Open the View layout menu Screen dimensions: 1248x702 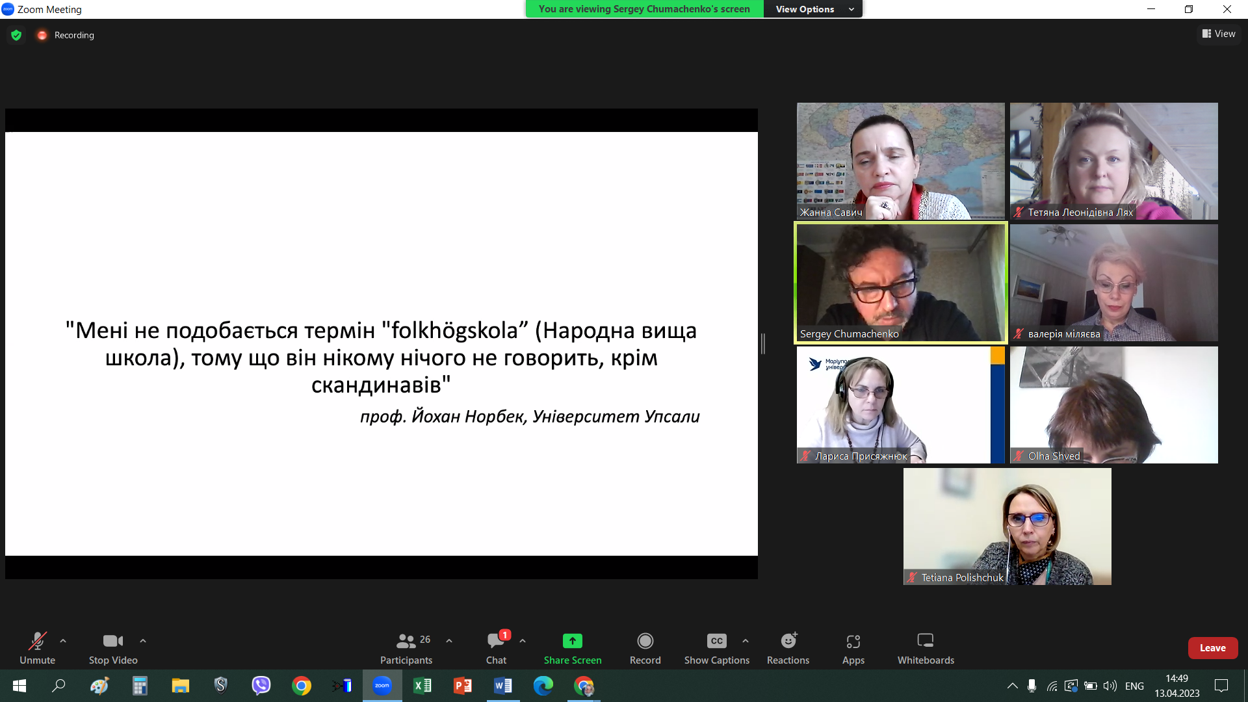1219,34
